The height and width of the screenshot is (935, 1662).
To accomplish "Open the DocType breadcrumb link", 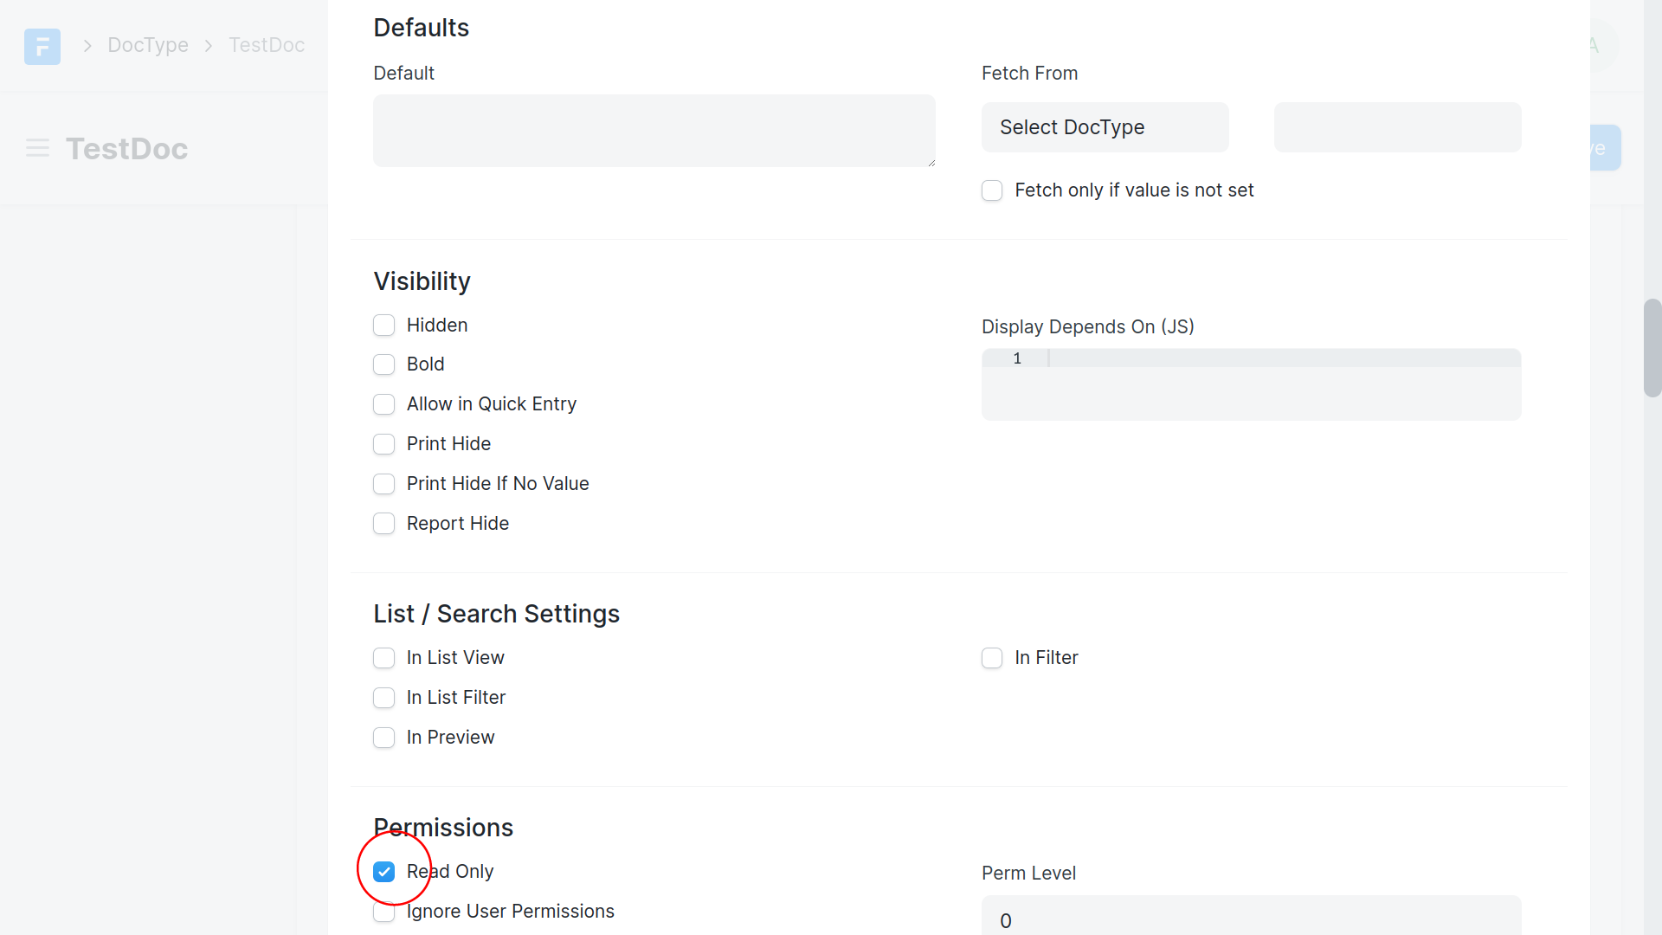I will coord(148,45).
